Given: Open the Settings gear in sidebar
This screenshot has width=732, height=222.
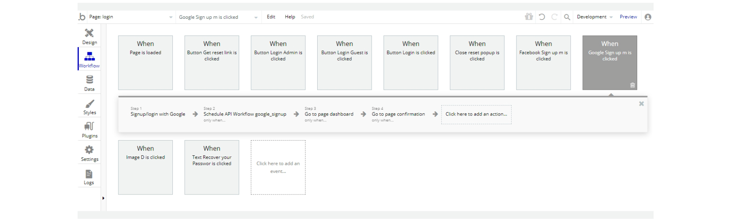Looking at the screenshot, I should point(89,153).
